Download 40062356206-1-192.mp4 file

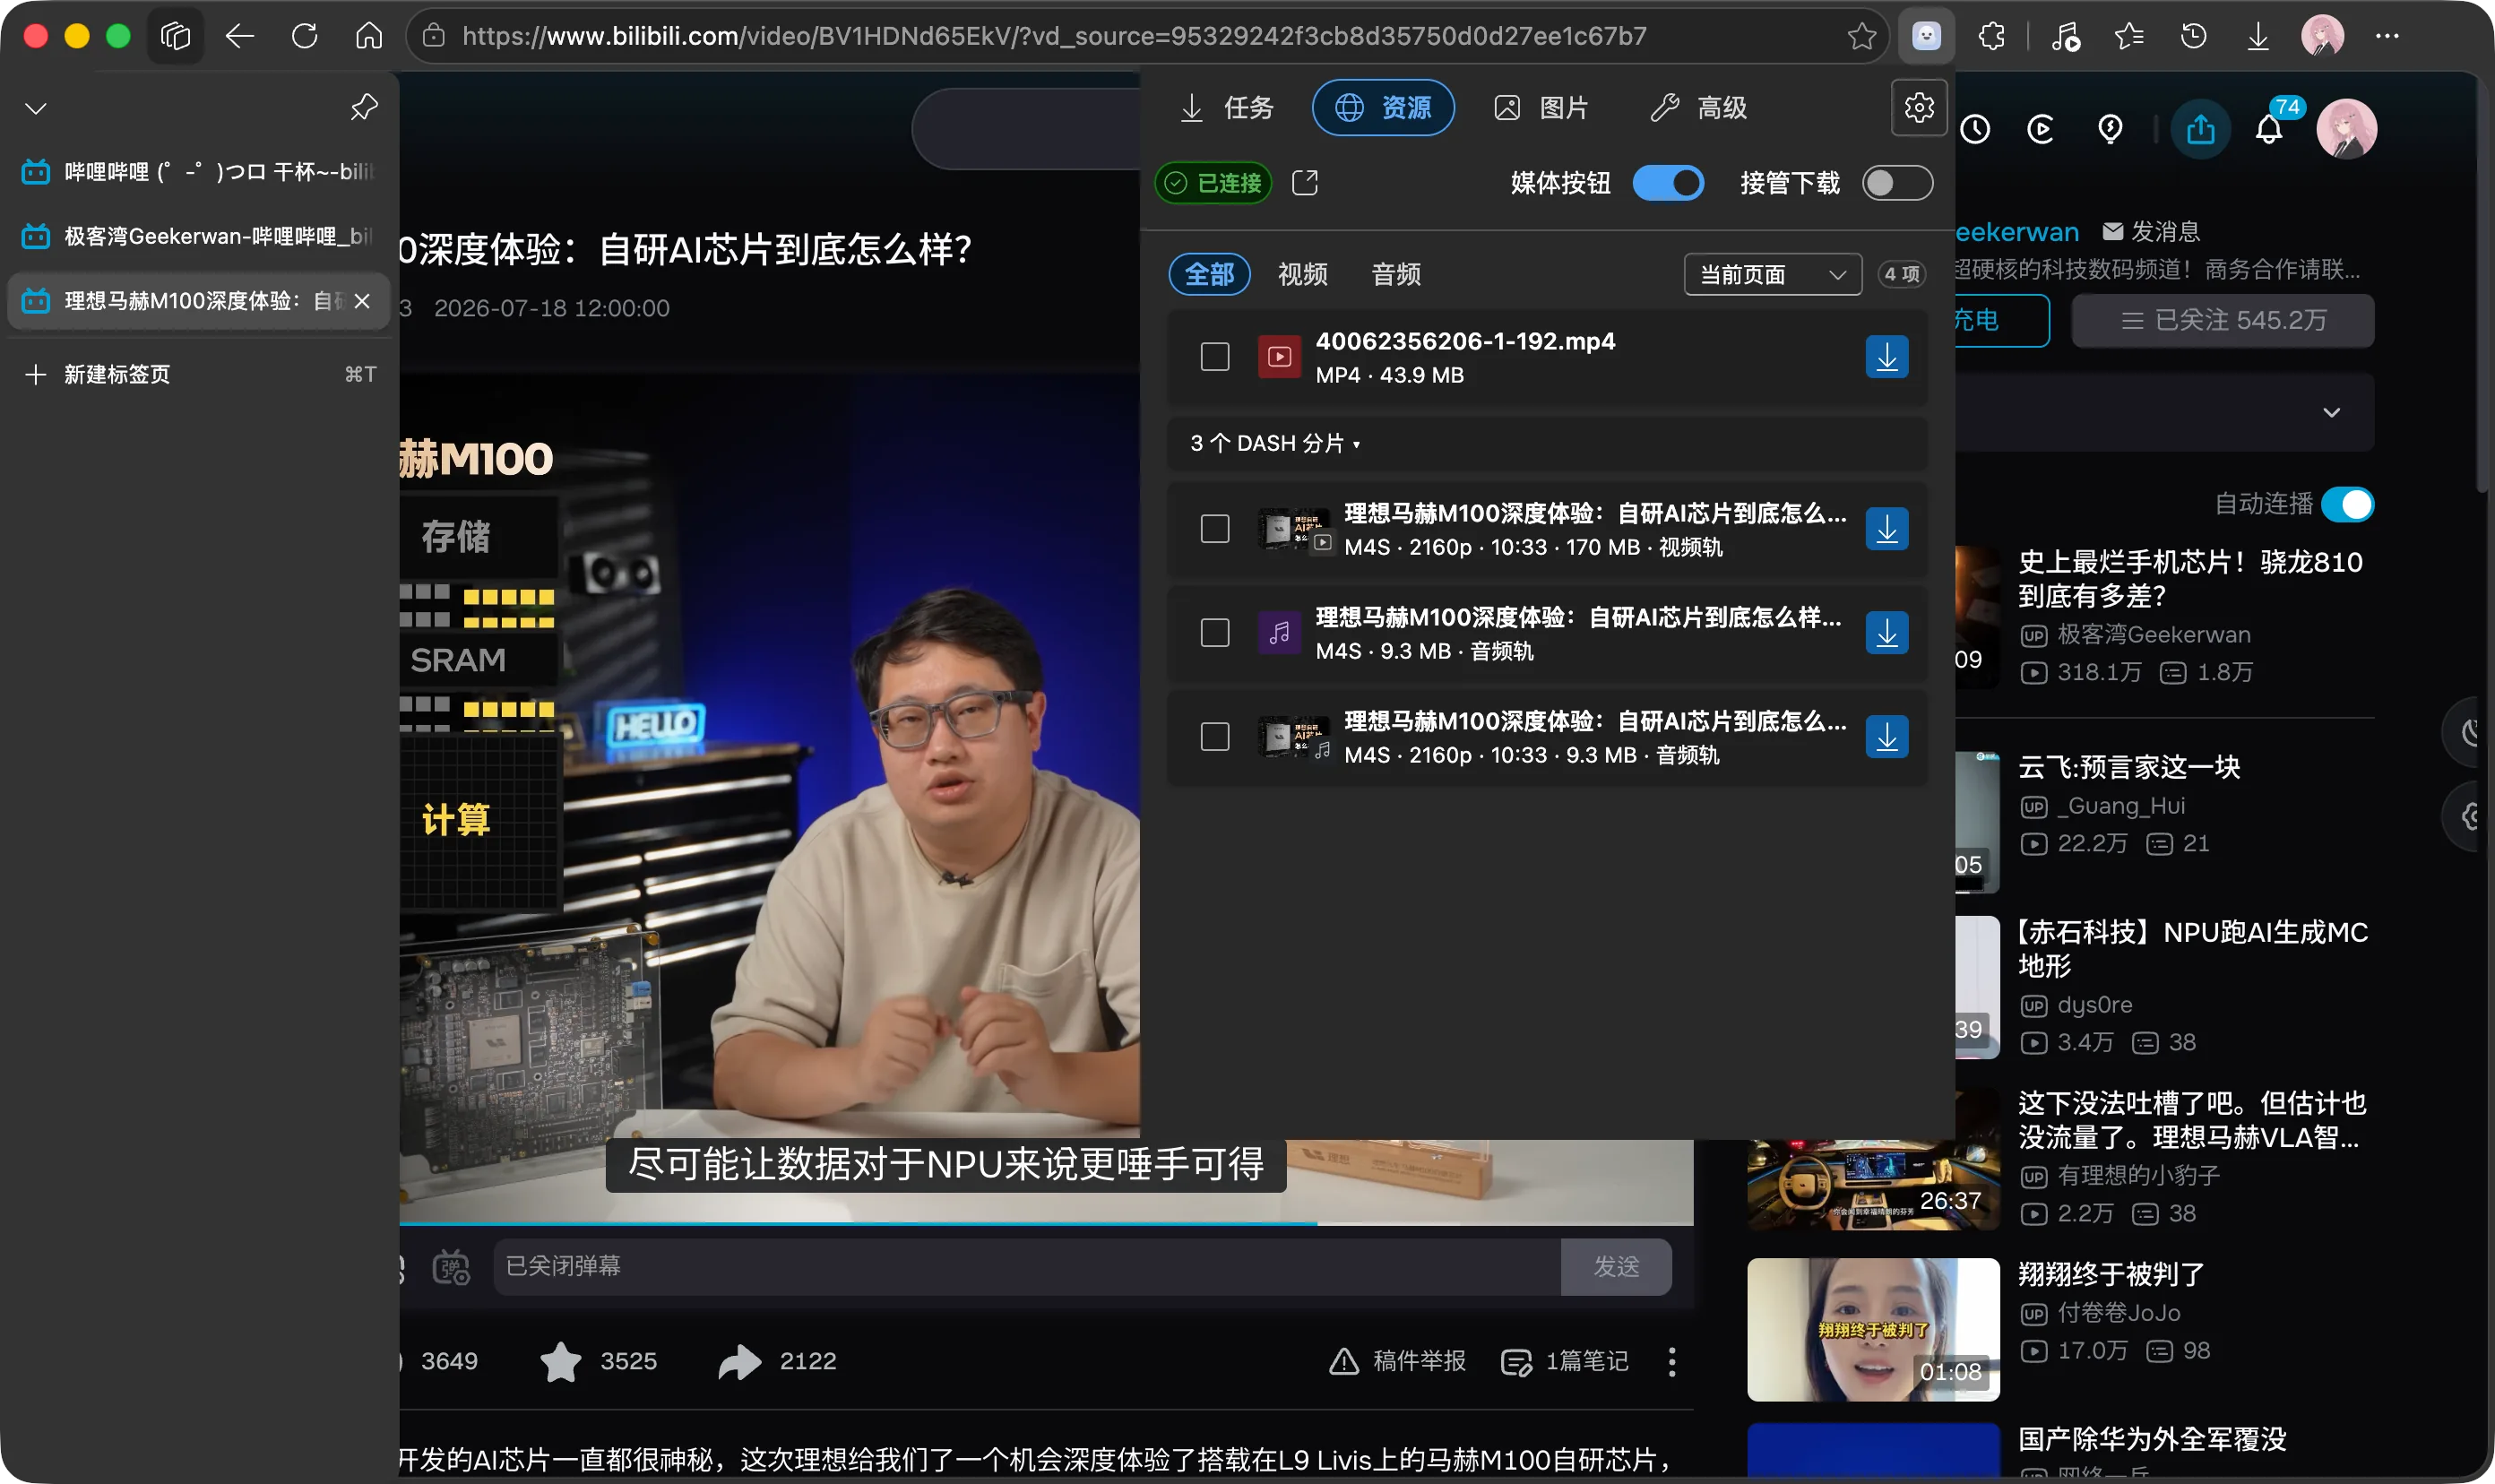[x=1887, y=357]
